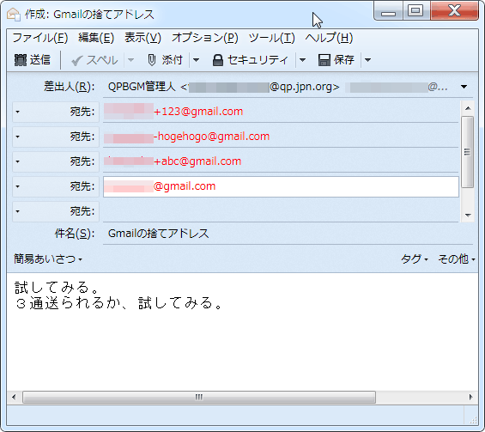Screen dimensions: 485x432
Task: Click the window corner grip handle
Action: tap(473, 420)
